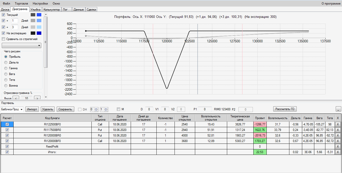The height and width of the screenshot is (173, 342).
Task: Select the Дельта radio button
Action: coord(6,62)
